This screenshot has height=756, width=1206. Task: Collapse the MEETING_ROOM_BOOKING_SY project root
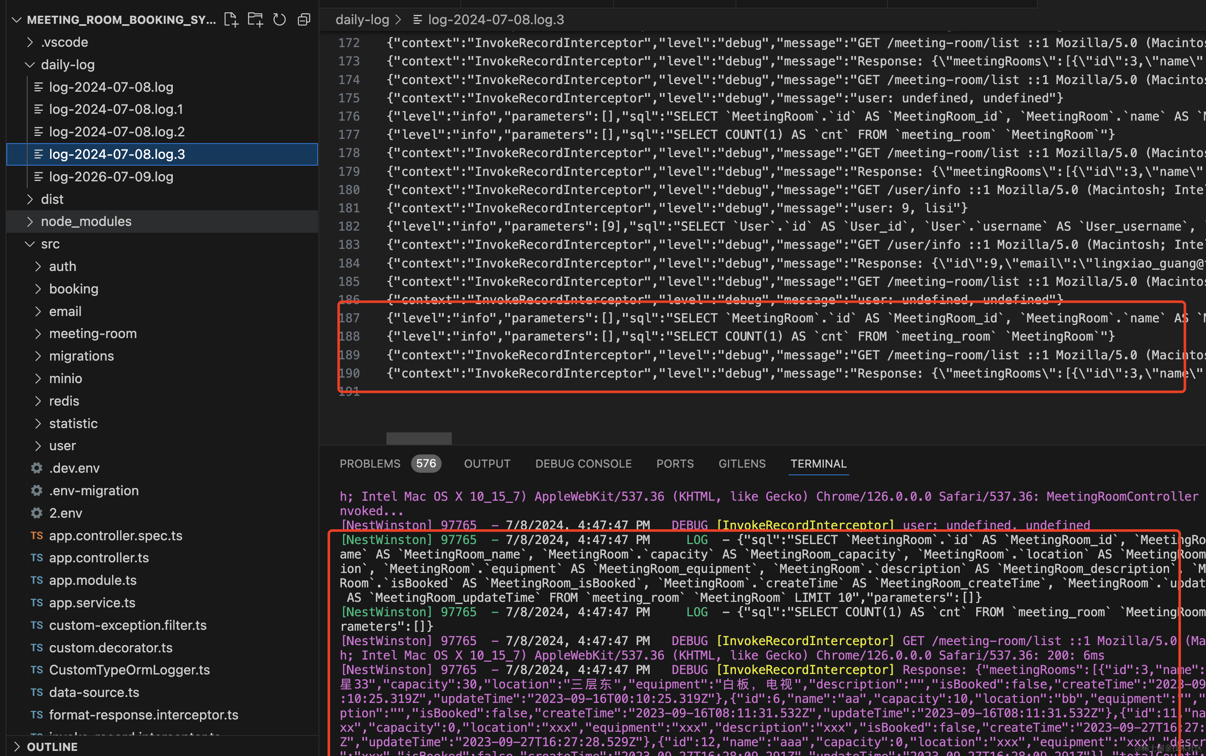click(17, 20)
